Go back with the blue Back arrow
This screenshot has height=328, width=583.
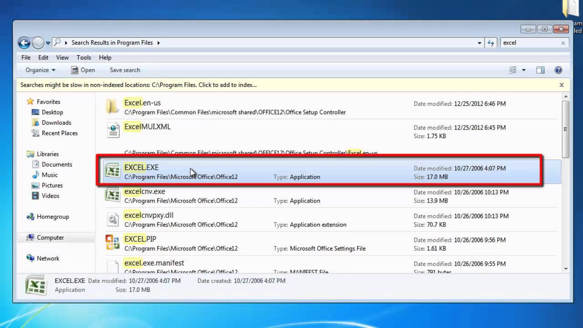coord(24,43)
